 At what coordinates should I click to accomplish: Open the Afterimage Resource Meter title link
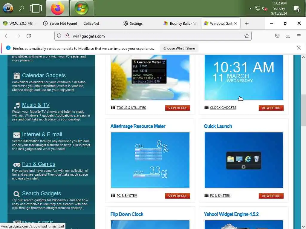point(138,126)
